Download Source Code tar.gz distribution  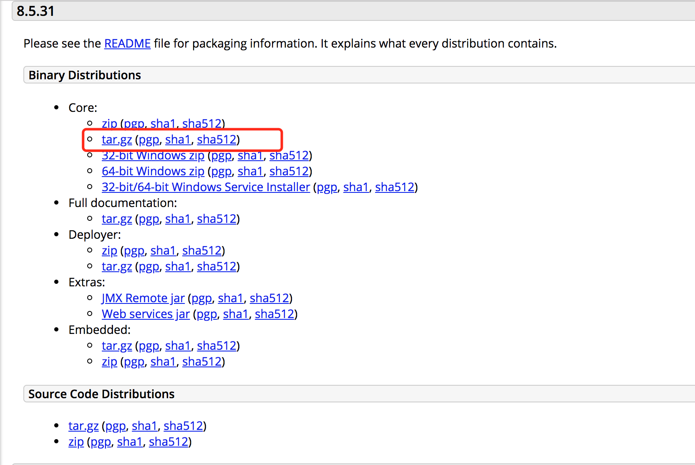point(83,426)
